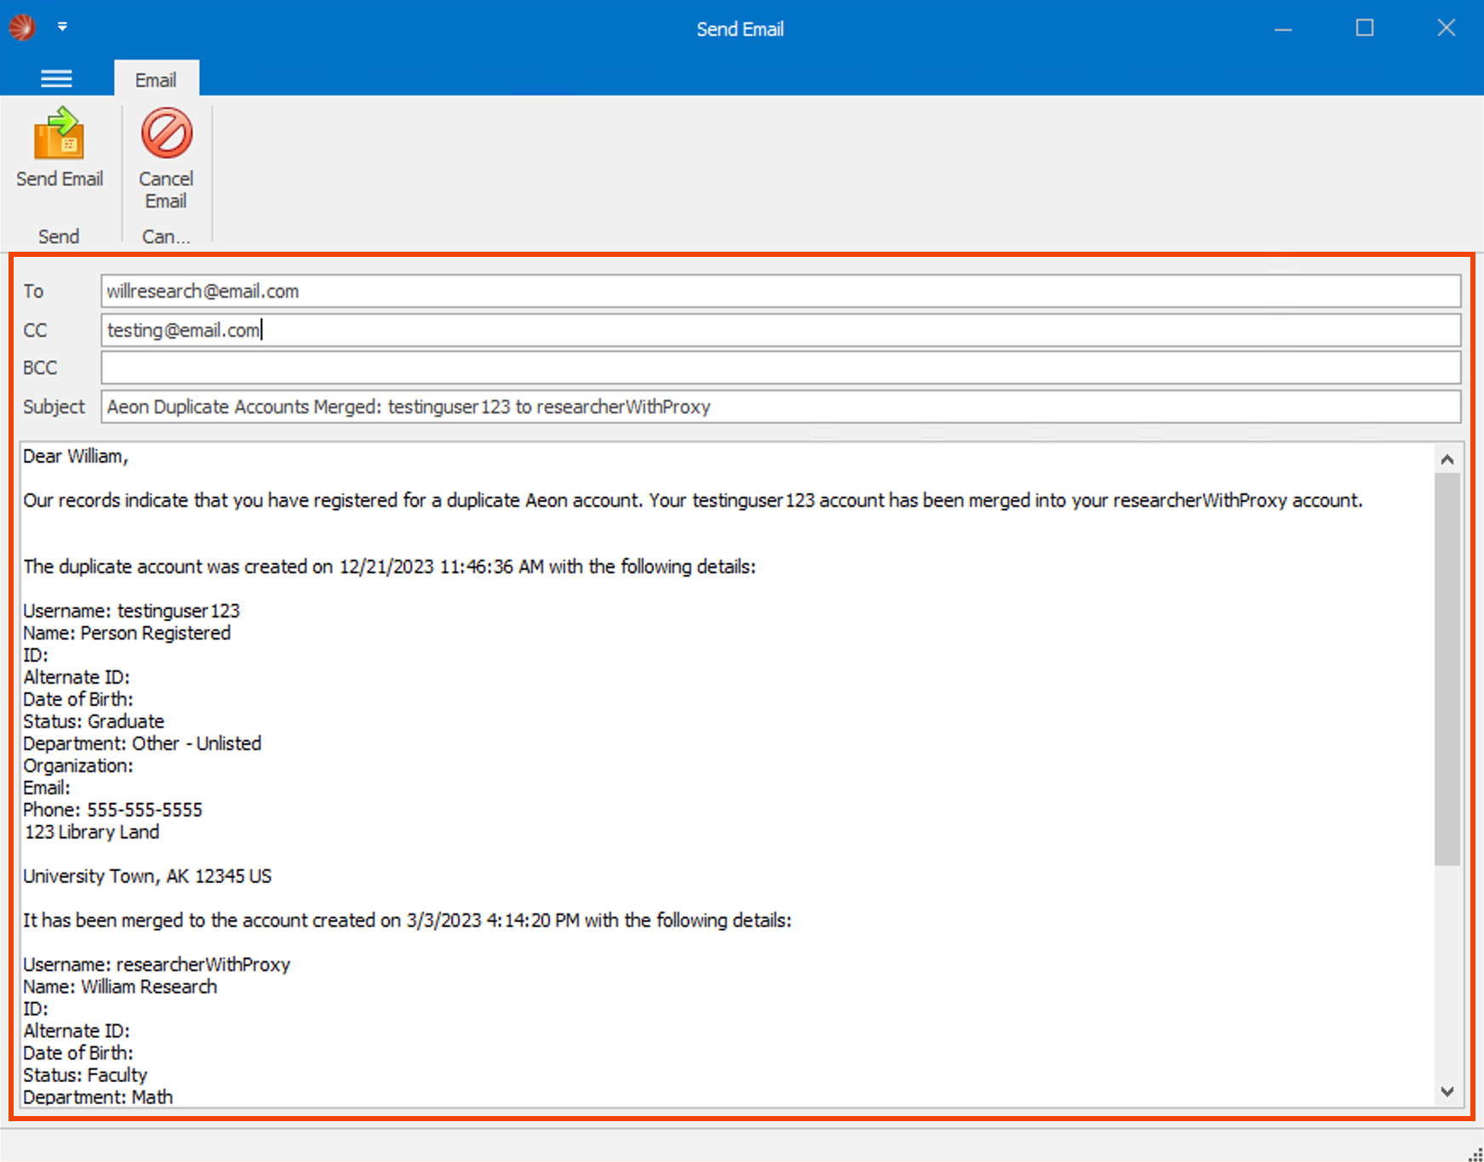The image size is (1484, 1162).
Task: Click the Send Email title bar
Action: tap(740, 28)
